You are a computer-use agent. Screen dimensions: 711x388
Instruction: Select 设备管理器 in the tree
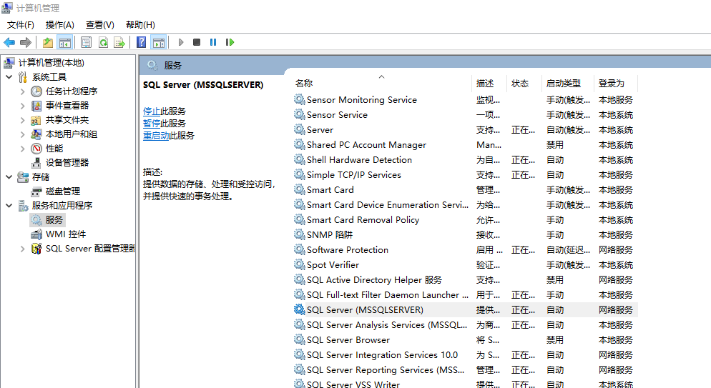[x=67, y=162]
